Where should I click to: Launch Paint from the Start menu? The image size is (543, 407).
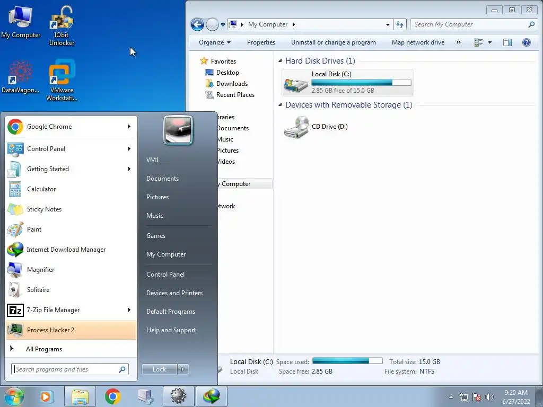(71, 229)
